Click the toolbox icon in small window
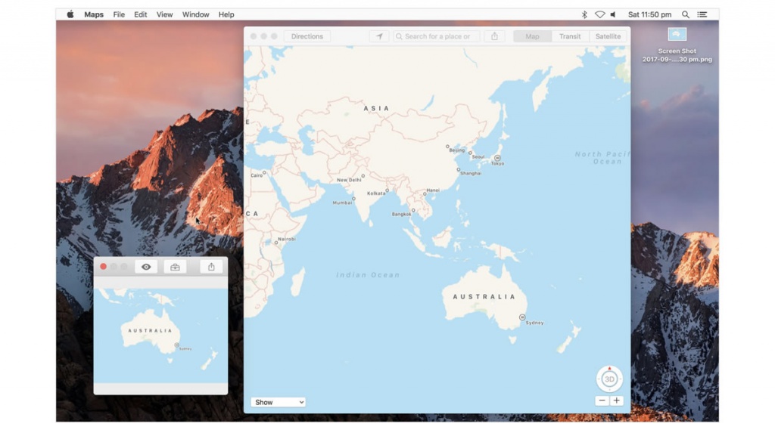 coord(175,267)
